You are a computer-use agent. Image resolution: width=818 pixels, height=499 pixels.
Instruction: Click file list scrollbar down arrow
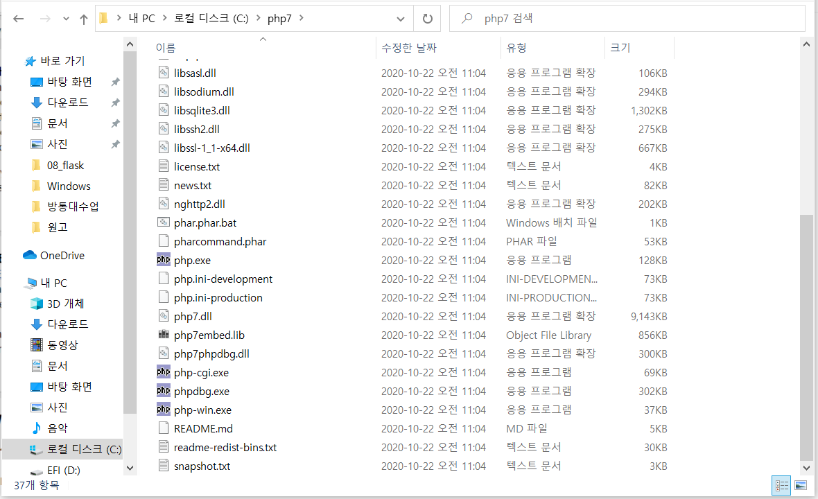(x=806, y=468)
